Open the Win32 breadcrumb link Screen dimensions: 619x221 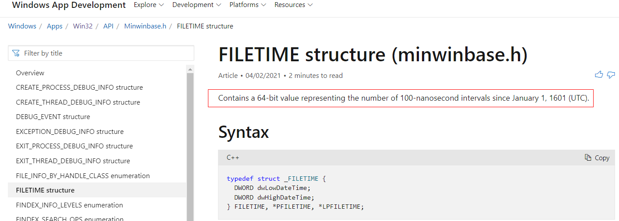(x=83, y=26)
